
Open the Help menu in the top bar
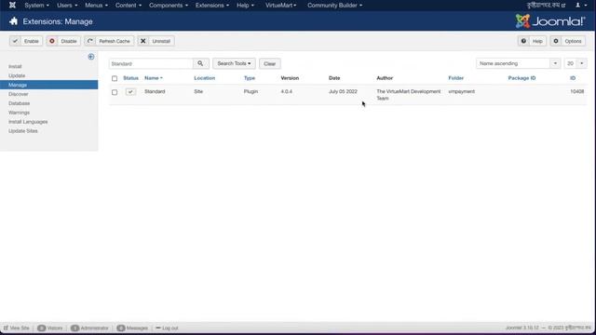pyautogui.click(x=245, y=5)
